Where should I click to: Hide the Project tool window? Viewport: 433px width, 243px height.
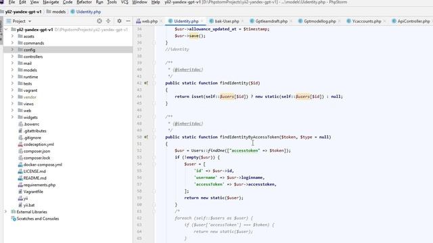(128, 21)
